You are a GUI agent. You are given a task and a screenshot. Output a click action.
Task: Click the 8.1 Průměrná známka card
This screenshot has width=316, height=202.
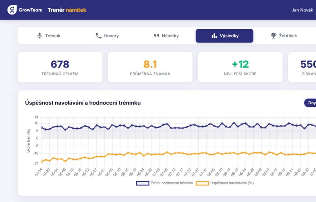150,67
